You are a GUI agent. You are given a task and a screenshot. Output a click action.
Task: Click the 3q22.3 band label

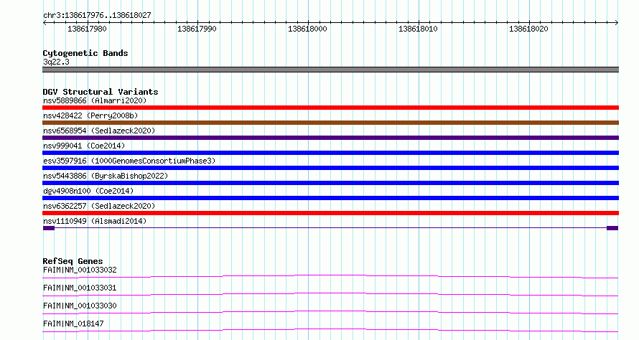coord(56,62)
